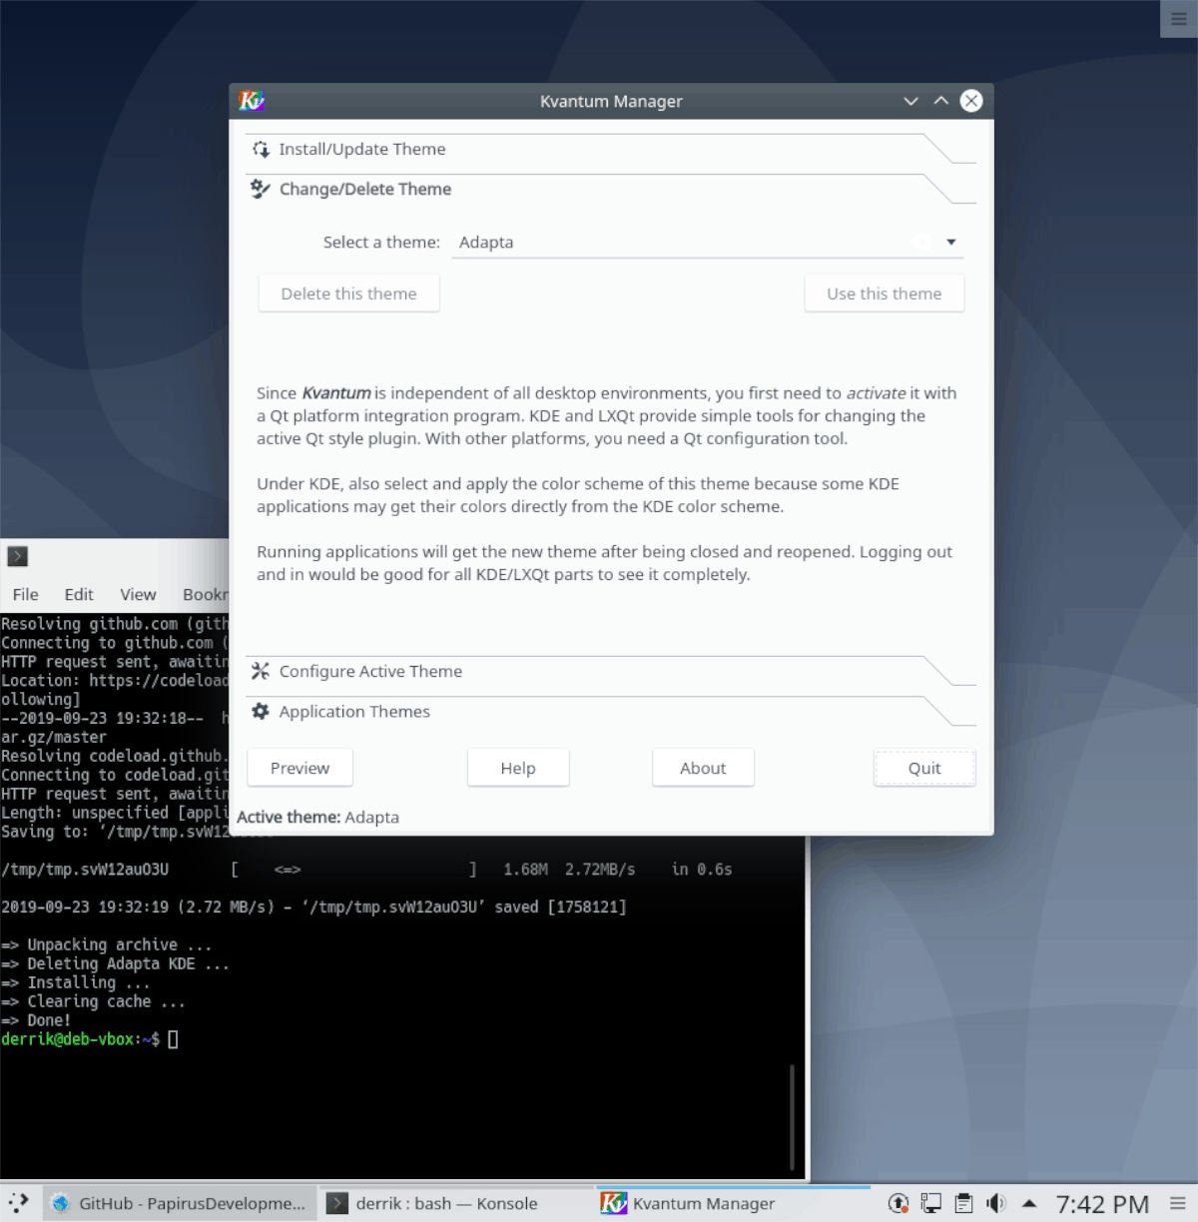Image resolution: width=1198 pixels, height=1222 pixels.
Task: Clear the theme selection with the clear icon
Action: [920, 241]
